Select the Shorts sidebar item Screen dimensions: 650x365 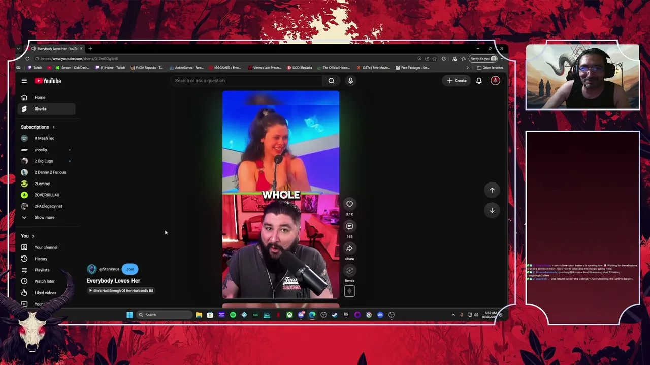(x=47, y=108)
